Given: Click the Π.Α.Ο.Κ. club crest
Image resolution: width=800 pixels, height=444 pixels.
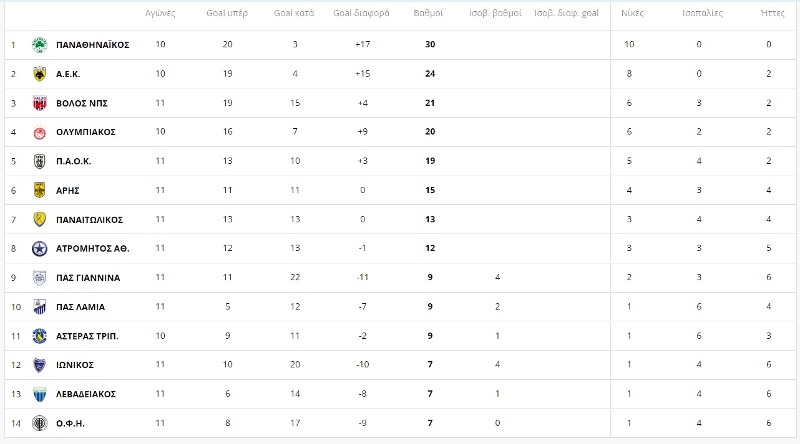Looking at the screenshot, I should click(39, 161).
